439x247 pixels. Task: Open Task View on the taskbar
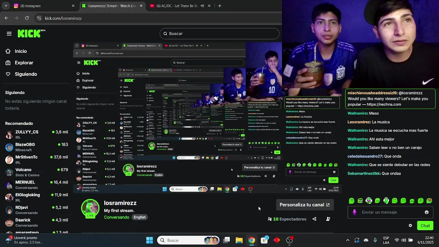(x=227, y=240)
